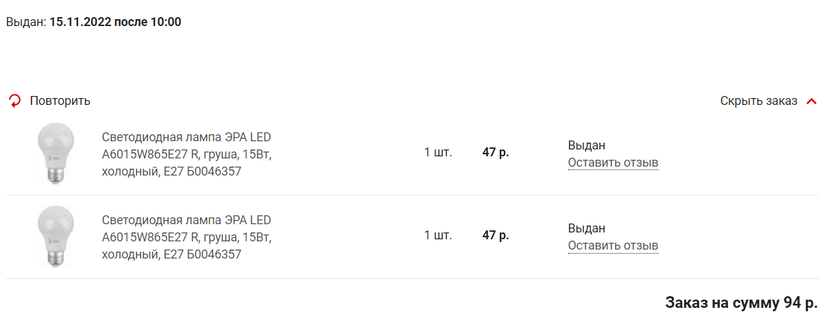Click the first item's "47 р." price
The image size is (828, 325).
pyautogui.click(x=496, y=152)
